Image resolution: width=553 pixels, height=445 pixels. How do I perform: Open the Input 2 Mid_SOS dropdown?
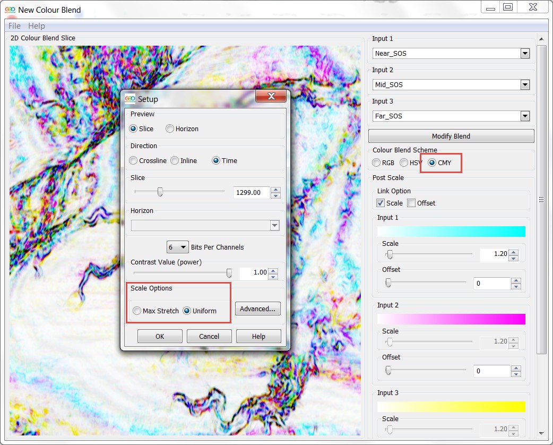tap(525, 84)
